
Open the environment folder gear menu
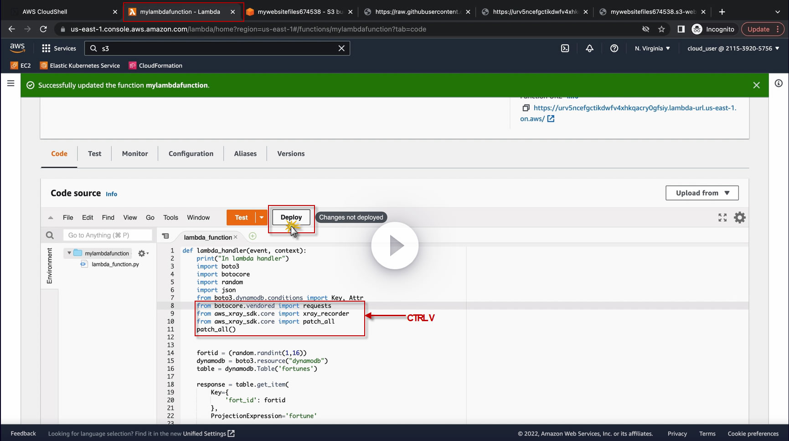143,253
